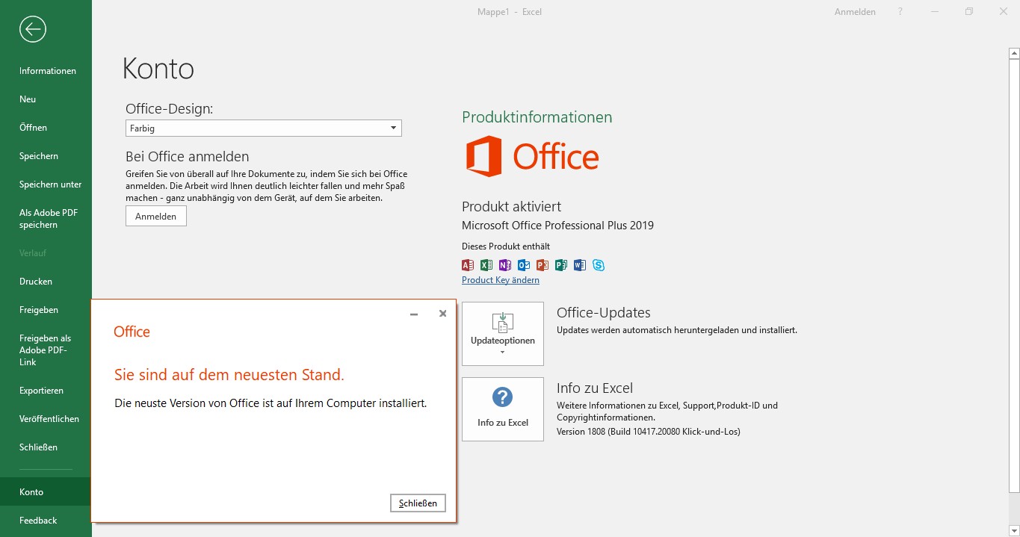The width and height of the screenshot is (1020, 537).
Task: Click the back arrow circle icon
Action: (33, 29)
